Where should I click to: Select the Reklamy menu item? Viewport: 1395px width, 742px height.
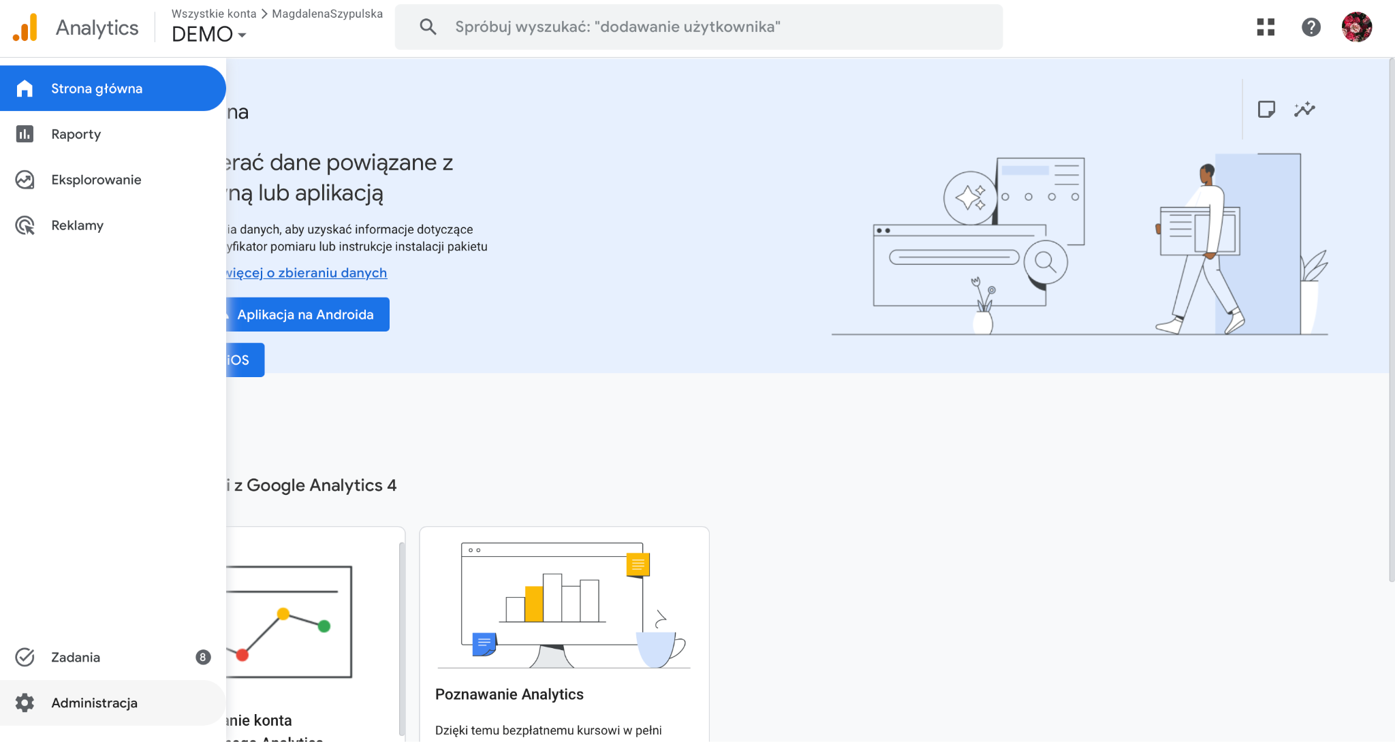pos(112,225)
